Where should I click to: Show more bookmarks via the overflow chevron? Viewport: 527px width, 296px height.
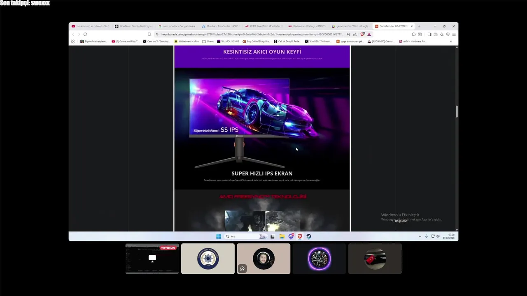point(451,42)
